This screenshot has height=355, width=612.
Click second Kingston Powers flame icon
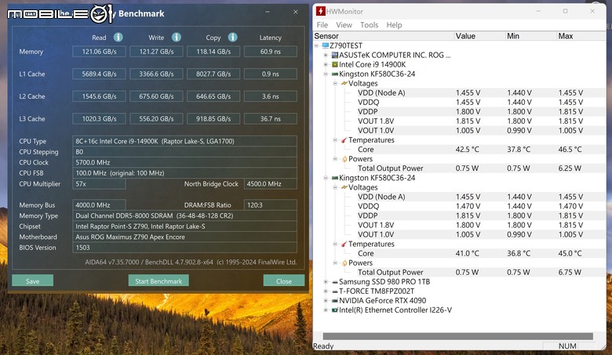point(344,263)
